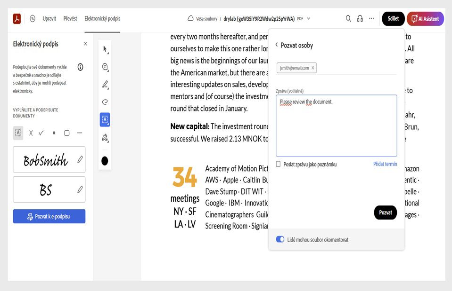
Task: Select the arrow selection tool
Action: coord(105,49)
